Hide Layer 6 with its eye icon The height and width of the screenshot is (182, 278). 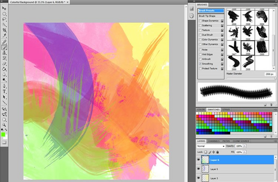coord(199,160)
